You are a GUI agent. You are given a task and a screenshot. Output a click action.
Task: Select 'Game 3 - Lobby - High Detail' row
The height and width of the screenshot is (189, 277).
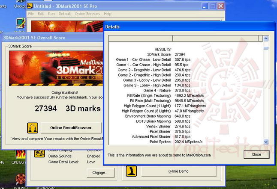[186, 85]
